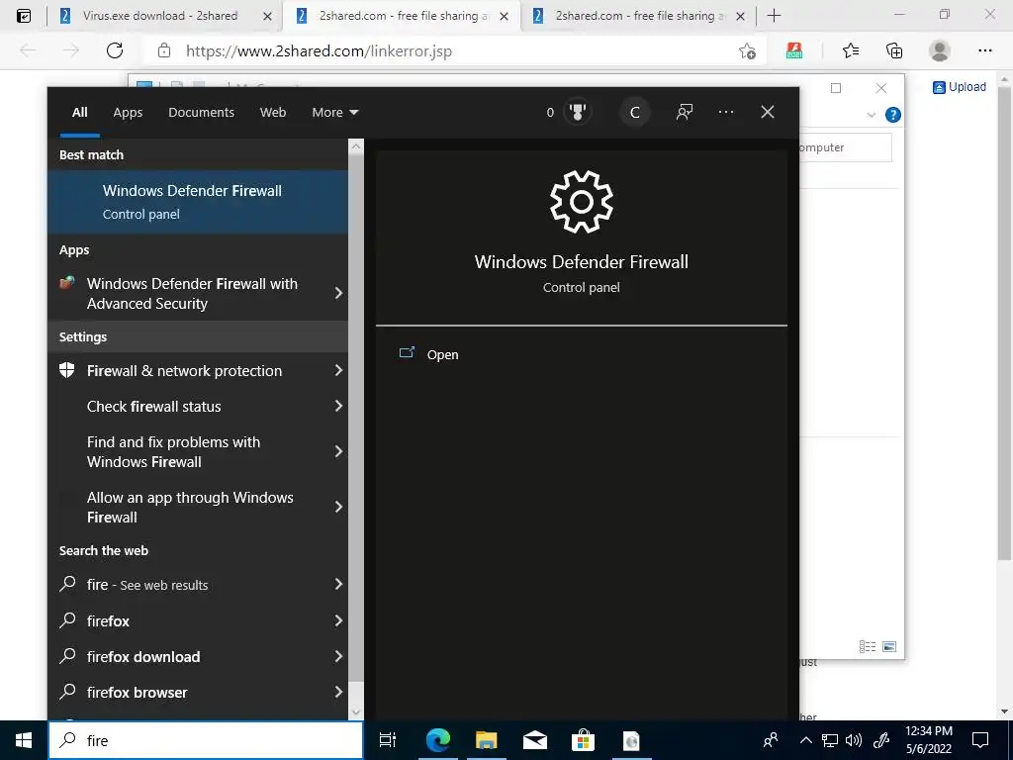Click the rewards trophy icon in search
Image resolution: width=1013 pixels, height=760 pixels.
click(578, 113)
